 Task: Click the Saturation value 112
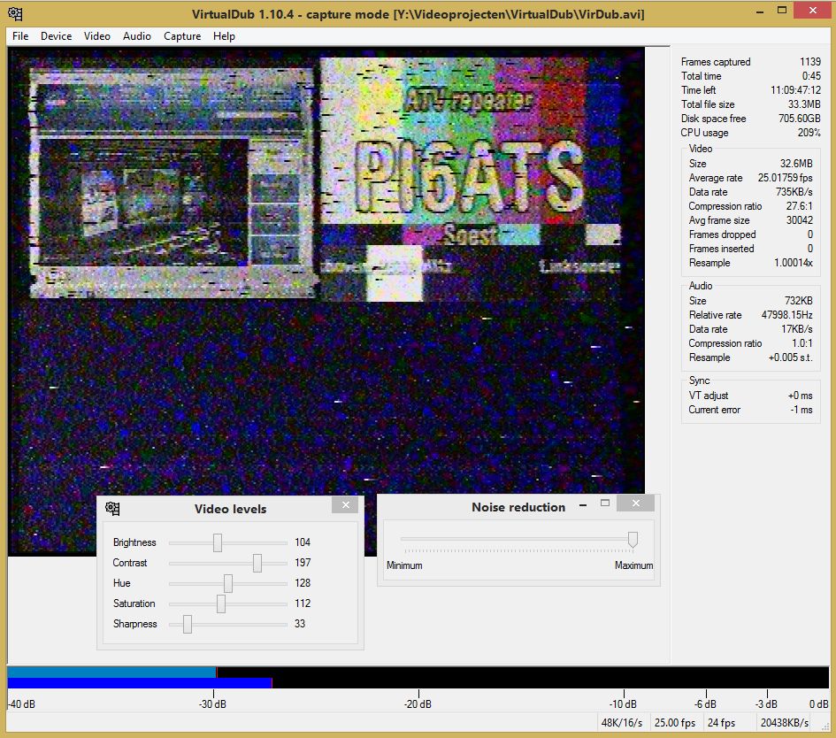(x=303, y=603)
